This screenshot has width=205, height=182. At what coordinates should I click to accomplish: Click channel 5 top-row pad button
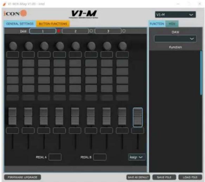pos(75,63)
